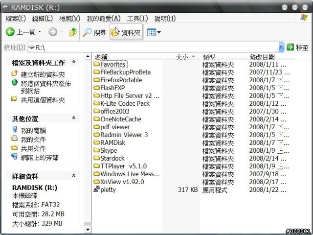The height and width of the screenshot is (235, 313).
Task: Select the FirefoxPortable folder icon
Action: pos(97,80)
